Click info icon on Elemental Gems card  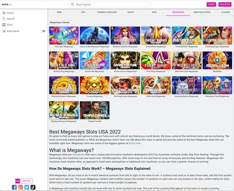[x=77, y=78]
